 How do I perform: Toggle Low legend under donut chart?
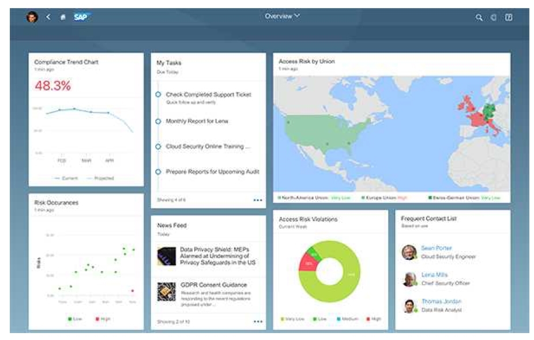pos(320,319)
